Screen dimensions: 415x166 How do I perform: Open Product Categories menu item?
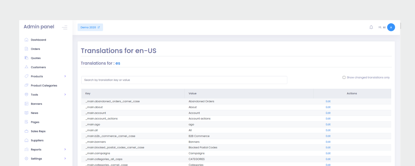(x=44, y=85)
